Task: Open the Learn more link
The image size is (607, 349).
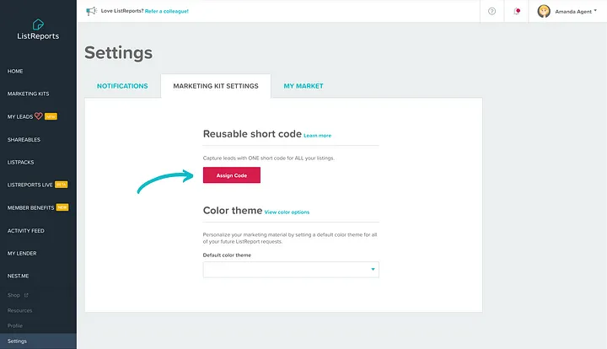Action: click(318, 135)
